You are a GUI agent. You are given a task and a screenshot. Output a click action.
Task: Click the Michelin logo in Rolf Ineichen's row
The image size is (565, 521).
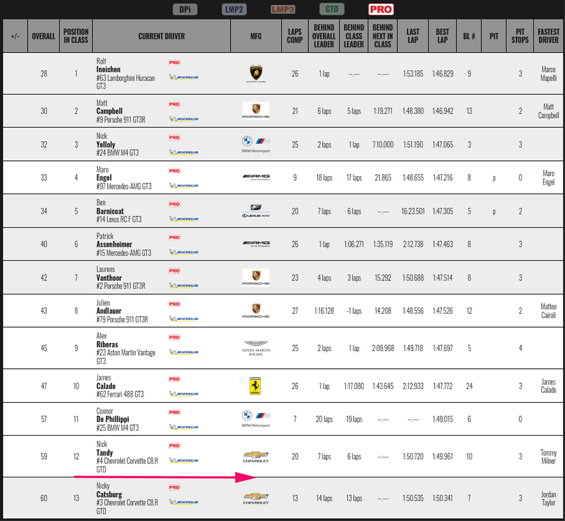tap(184, 77)
